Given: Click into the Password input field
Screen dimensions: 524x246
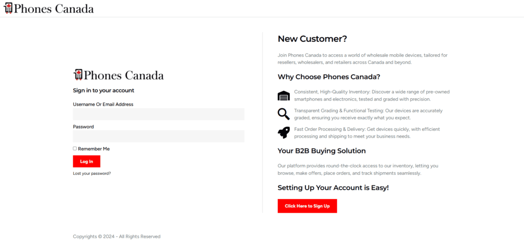Looking at the screenshot, I should tap(159, 136).
